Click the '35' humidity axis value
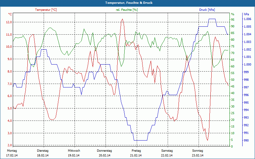The width and height of the screenshot is (255, 159). [x=233, y=100]
